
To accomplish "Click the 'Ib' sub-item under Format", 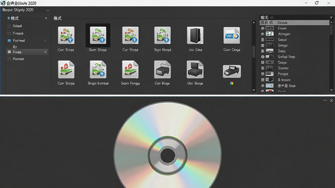I will coord(15,47).
